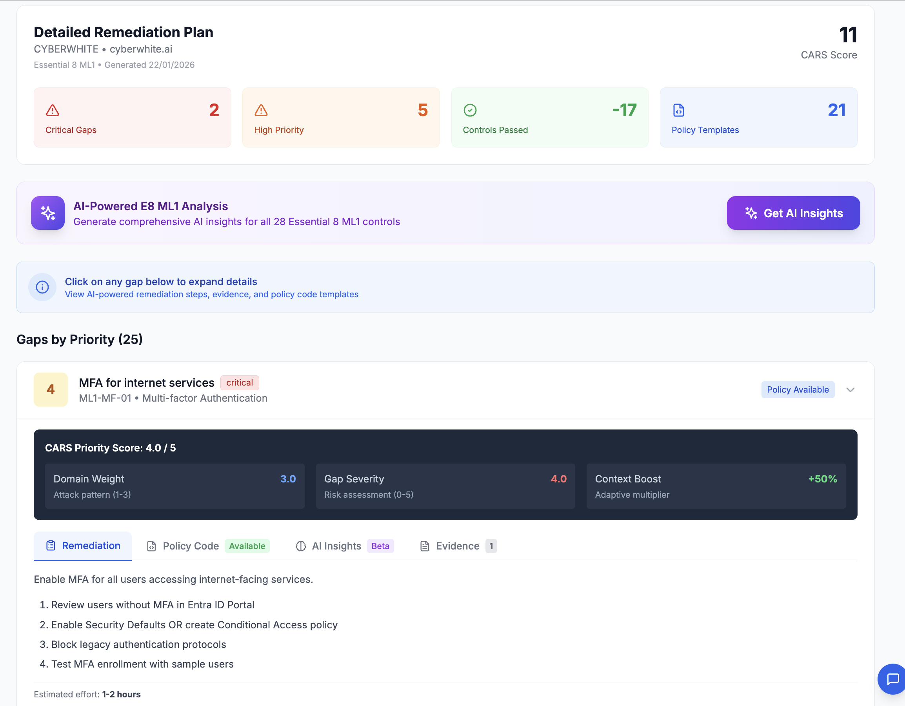Click the CARS Score value 11
The height and width of the screenshot is (706, 905).
pos(848,35)
